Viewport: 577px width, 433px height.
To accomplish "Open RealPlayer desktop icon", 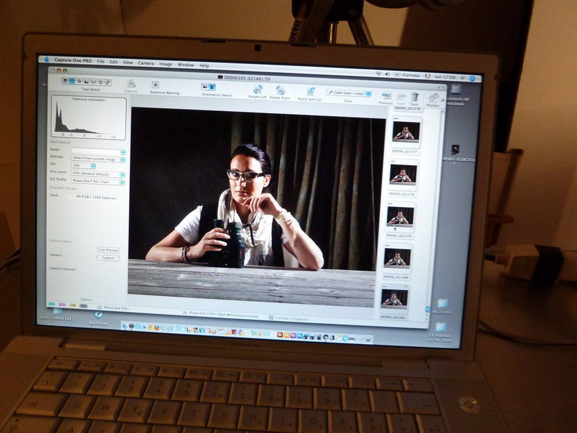I will coord(98,315).
